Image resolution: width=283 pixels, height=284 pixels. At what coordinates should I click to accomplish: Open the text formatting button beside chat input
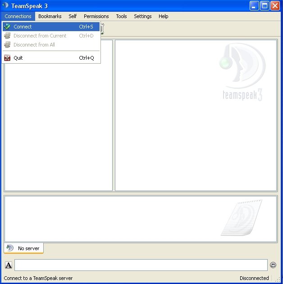coord(8,265)
